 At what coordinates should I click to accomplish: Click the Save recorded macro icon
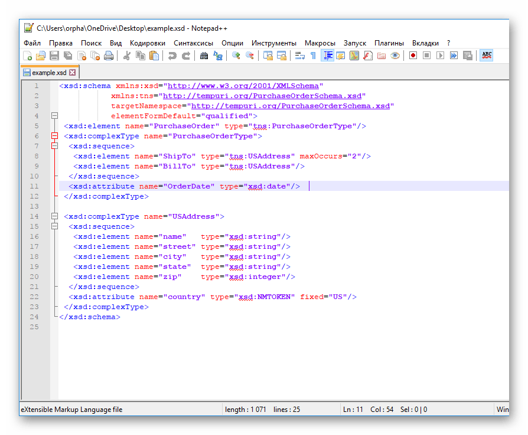pyautogui.click(x=468, y=56)
